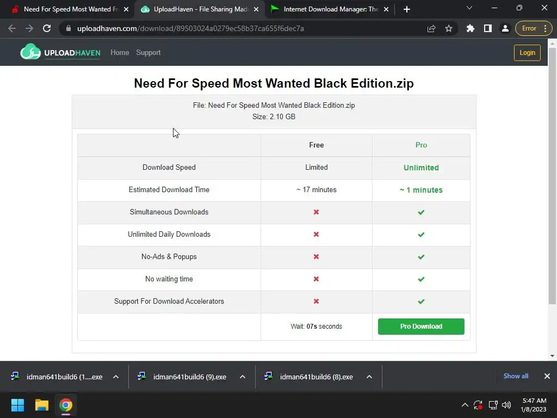Open File Explorer from taskbar
The height and width of the screenshot is (418, 557).
coord(41,405)
